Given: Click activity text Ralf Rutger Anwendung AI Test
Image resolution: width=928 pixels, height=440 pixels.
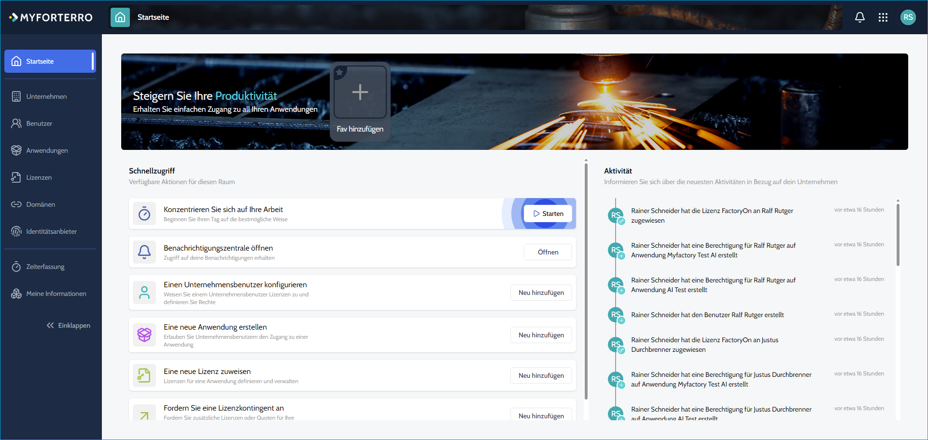Looking at the screenshot, I should (x=713, y=285).
